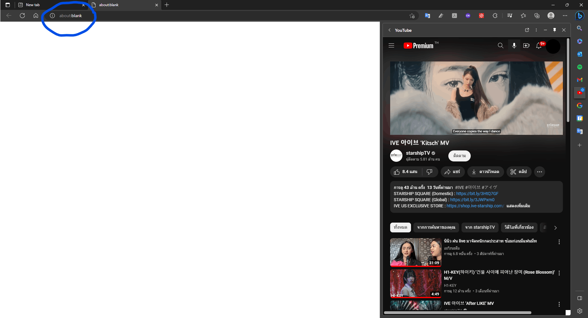Click the ติดตาม subscribe button
Screen dimensions: 588x318
click(x=460, y=156)
